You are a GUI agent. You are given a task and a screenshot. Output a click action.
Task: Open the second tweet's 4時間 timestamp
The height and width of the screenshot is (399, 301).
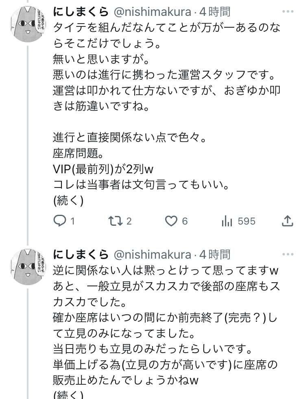214,255
